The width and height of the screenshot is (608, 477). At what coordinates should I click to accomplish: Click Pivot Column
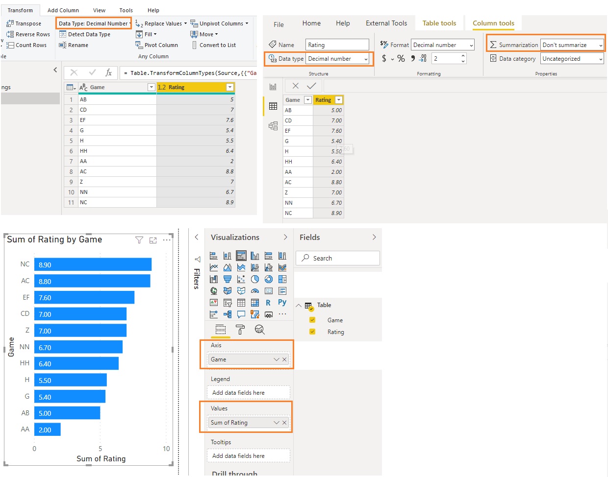coord(157,45)
